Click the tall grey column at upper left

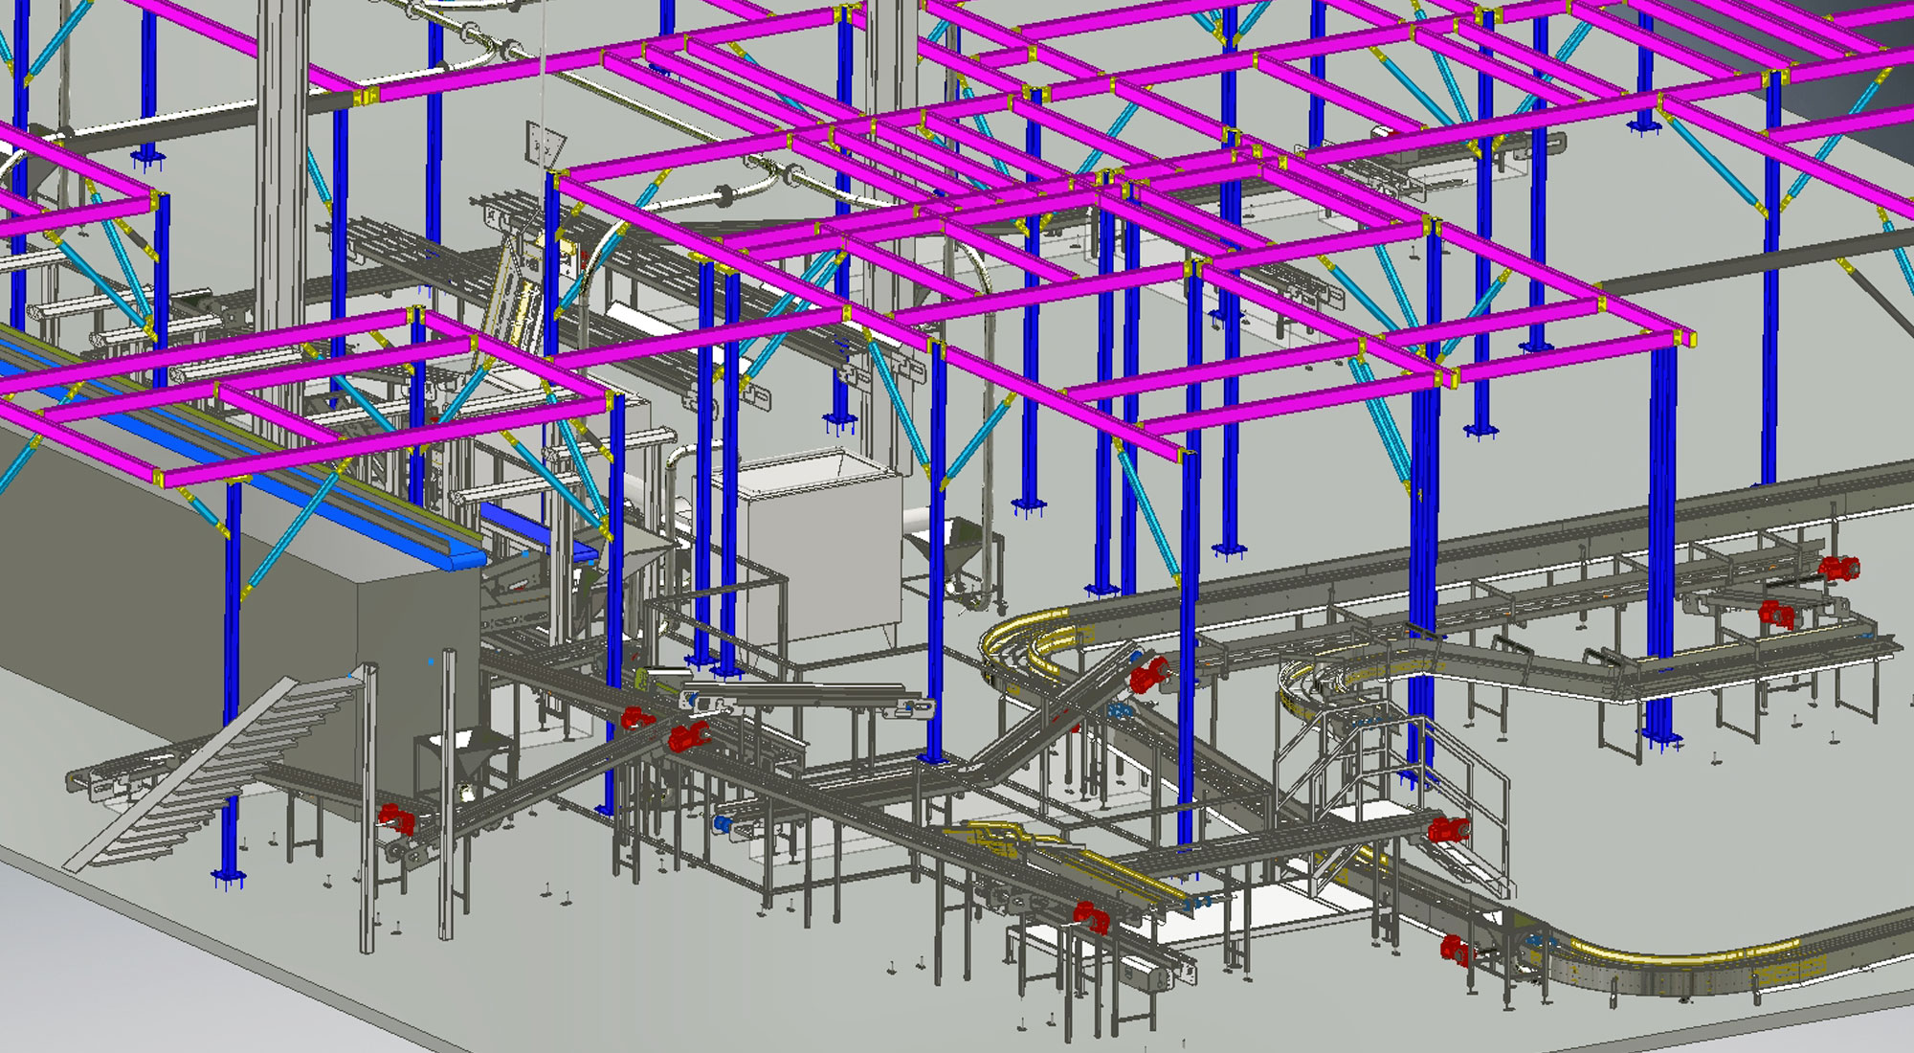(281, 191)
